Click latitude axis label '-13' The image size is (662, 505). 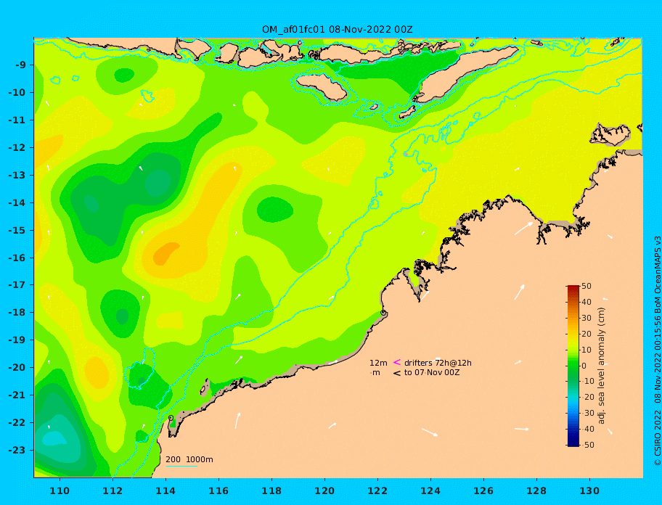point(17,175)
